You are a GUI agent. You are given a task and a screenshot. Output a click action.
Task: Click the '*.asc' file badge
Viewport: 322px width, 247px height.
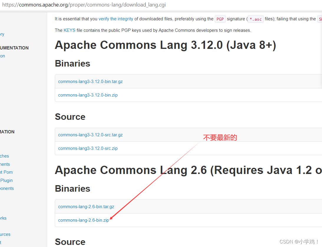pyautogui.click(x=255, y=19)
